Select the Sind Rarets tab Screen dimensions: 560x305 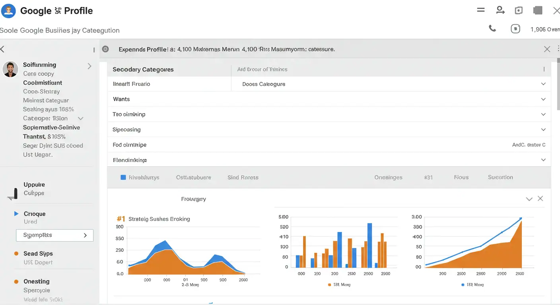point(243,178)
